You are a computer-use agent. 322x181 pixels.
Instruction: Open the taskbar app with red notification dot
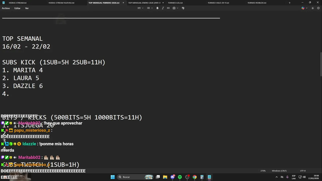click(187, 177)
